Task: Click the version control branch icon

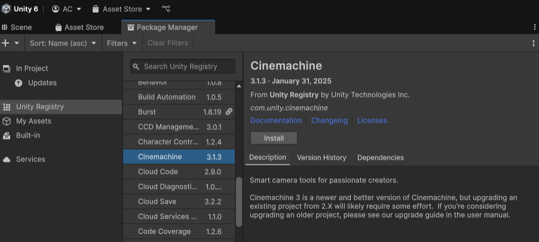Action: (166, 9)
